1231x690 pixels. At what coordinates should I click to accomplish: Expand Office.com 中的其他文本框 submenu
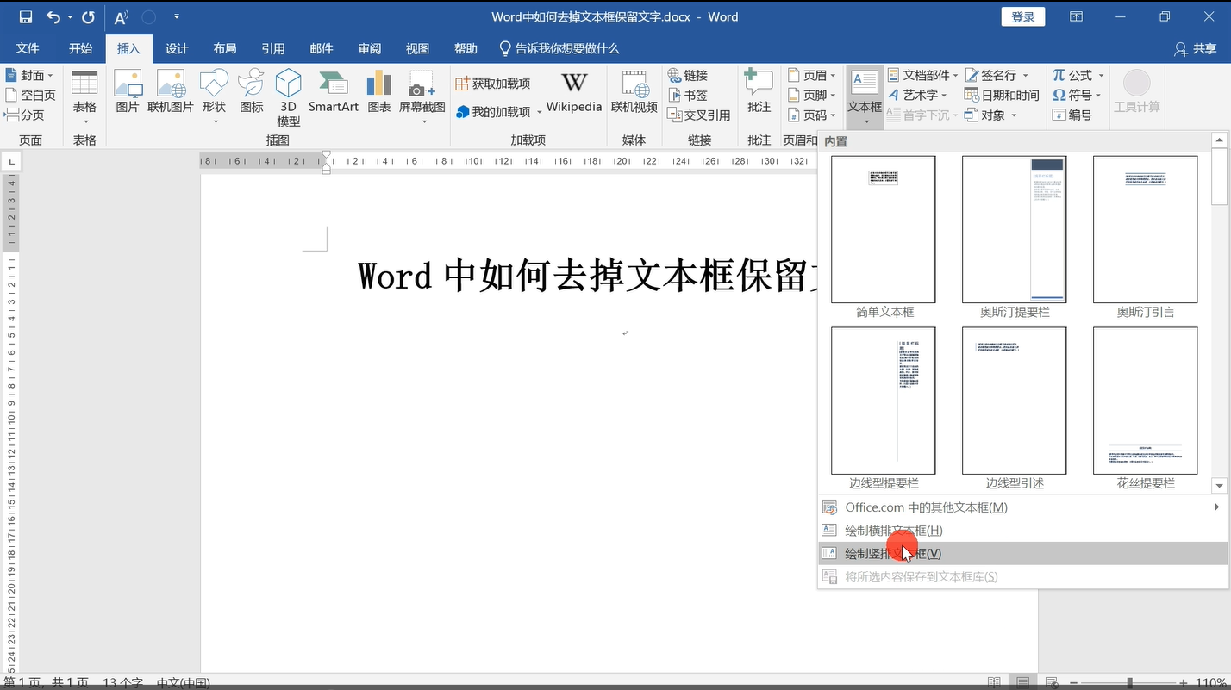coord(1022,507)
